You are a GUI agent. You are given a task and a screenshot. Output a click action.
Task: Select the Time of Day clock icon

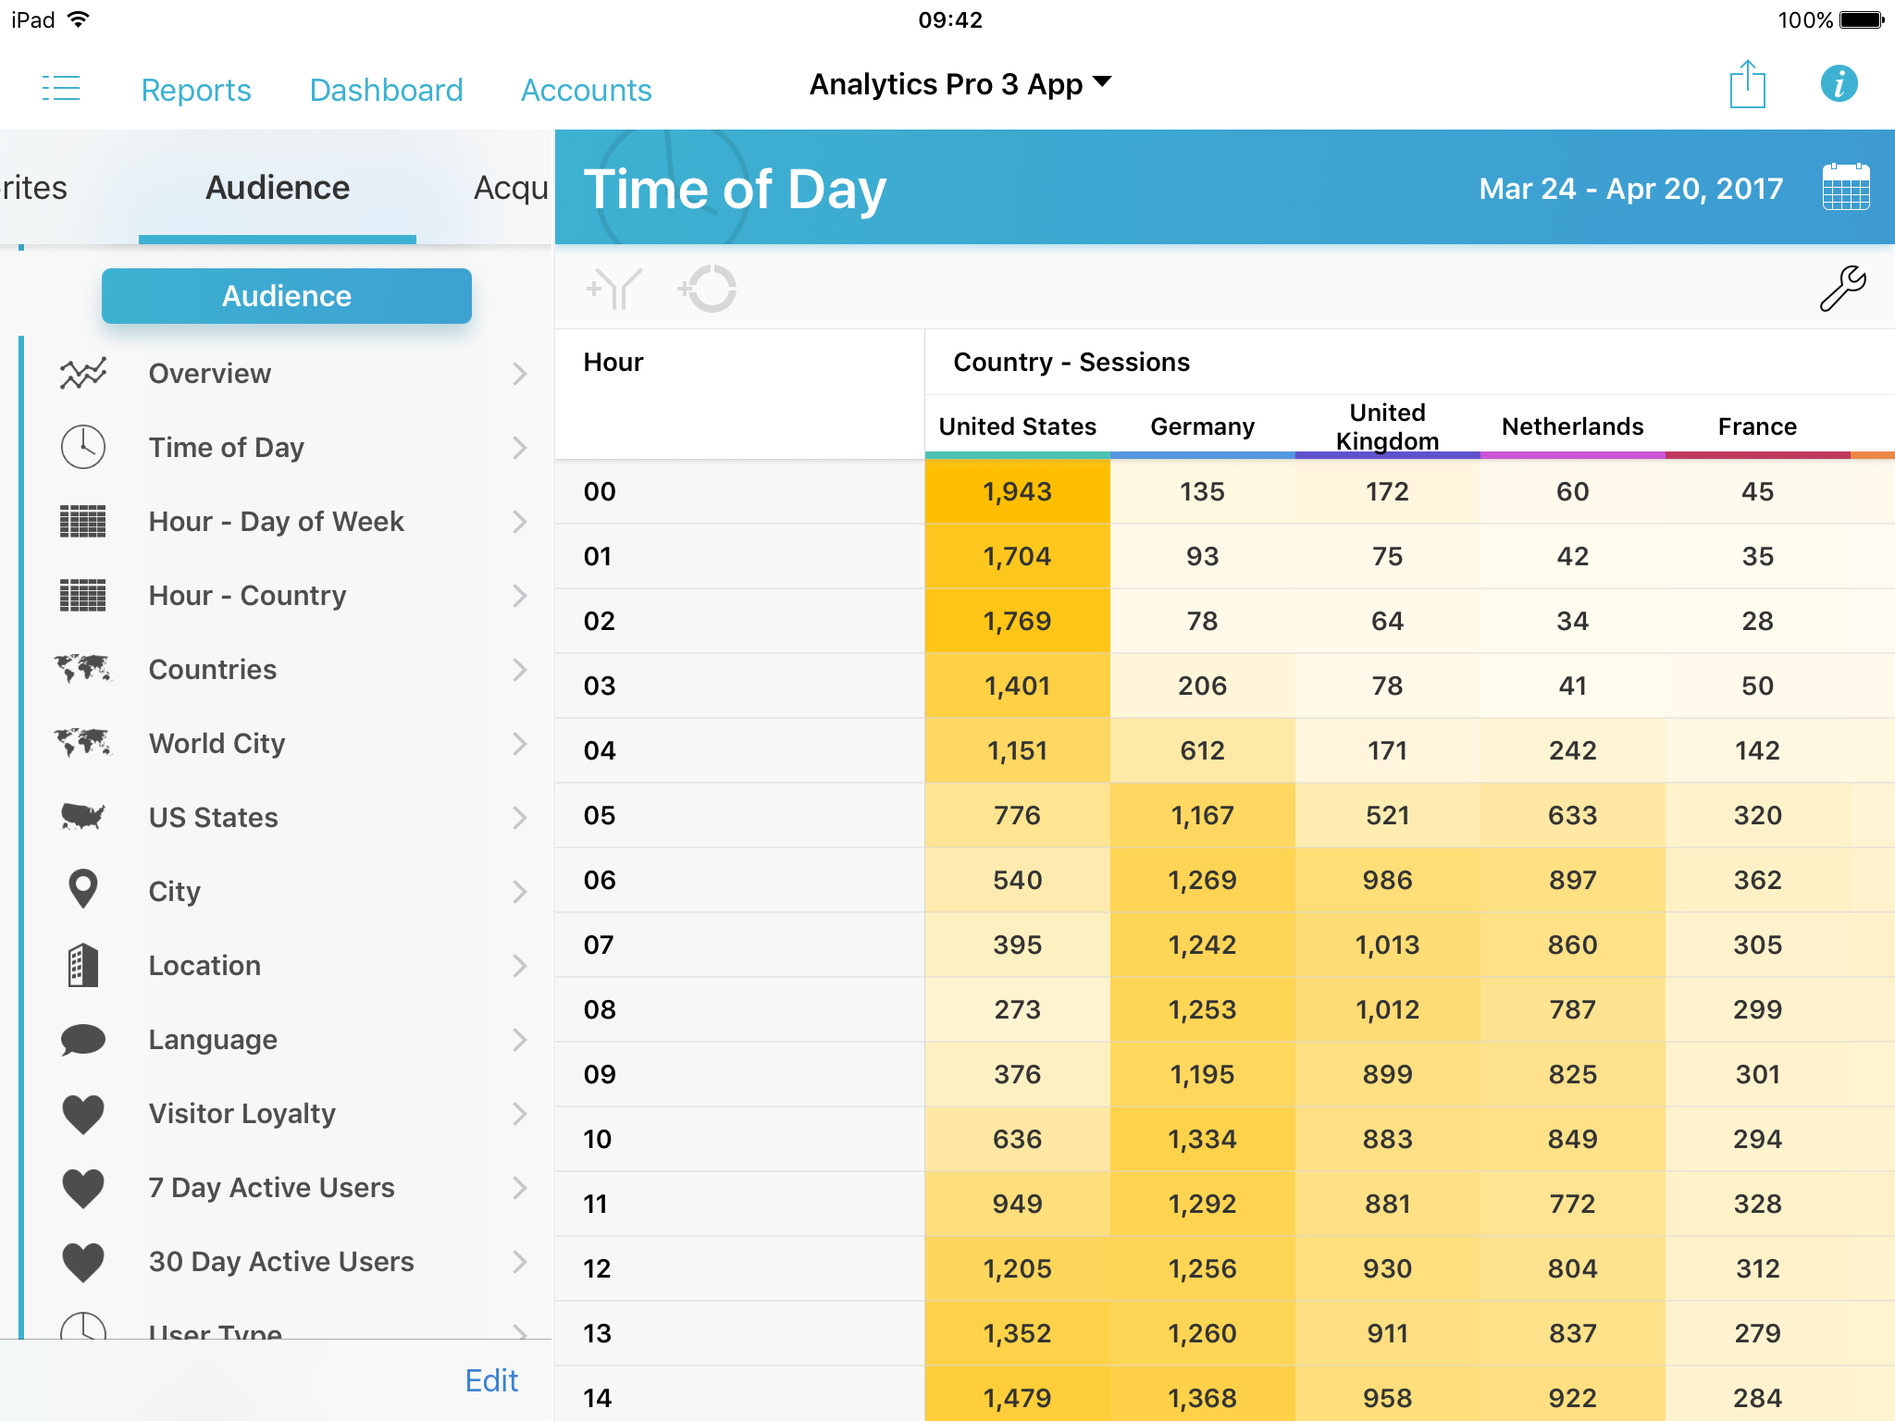pos(83,448)
